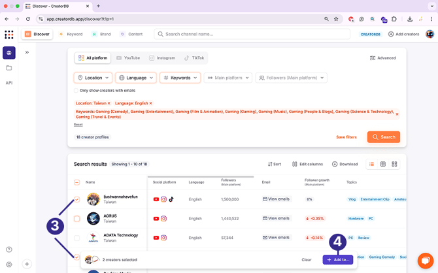This screenshot has width=438, height=273.
Task: Click the TikTok icon for ijustwannahavefun
Action: 171,199
